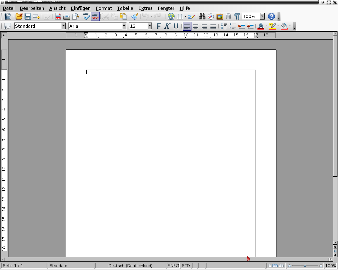The width and height of the screenshot is (338, 270).
Task: Toggle bold formatting F button
Action: point(158,26)
